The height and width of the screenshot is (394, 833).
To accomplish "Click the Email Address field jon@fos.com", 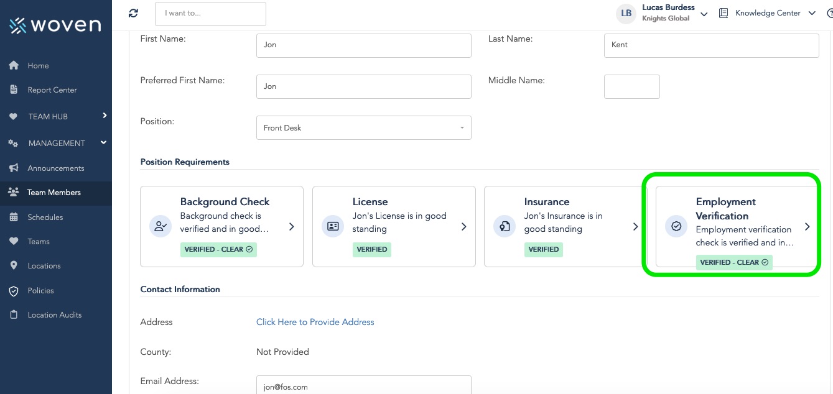I will coord(364,385).
